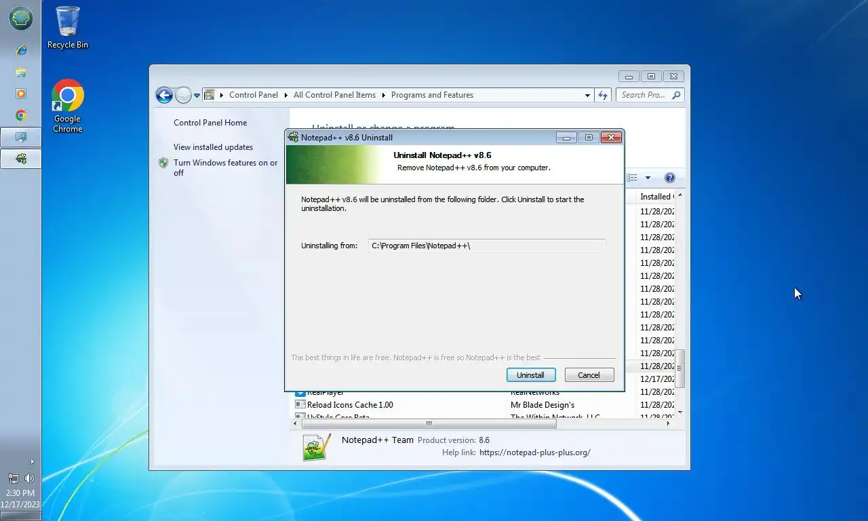Click the shield icon beside Windows features

click(163, 163)
